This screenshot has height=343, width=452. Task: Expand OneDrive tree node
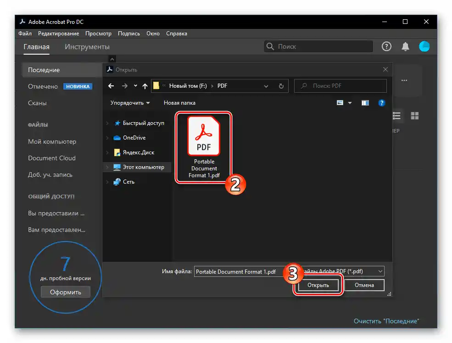coord(107,138)
